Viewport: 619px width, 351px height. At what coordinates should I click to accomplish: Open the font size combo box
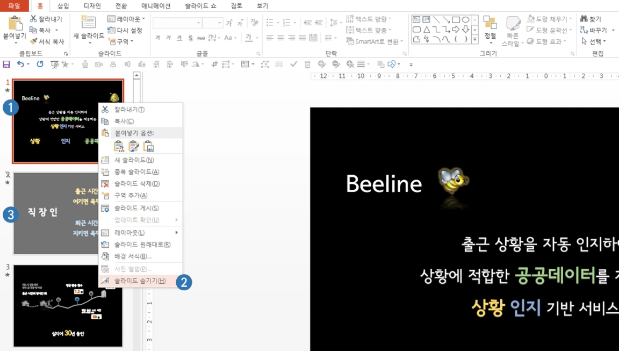point(212,23)
